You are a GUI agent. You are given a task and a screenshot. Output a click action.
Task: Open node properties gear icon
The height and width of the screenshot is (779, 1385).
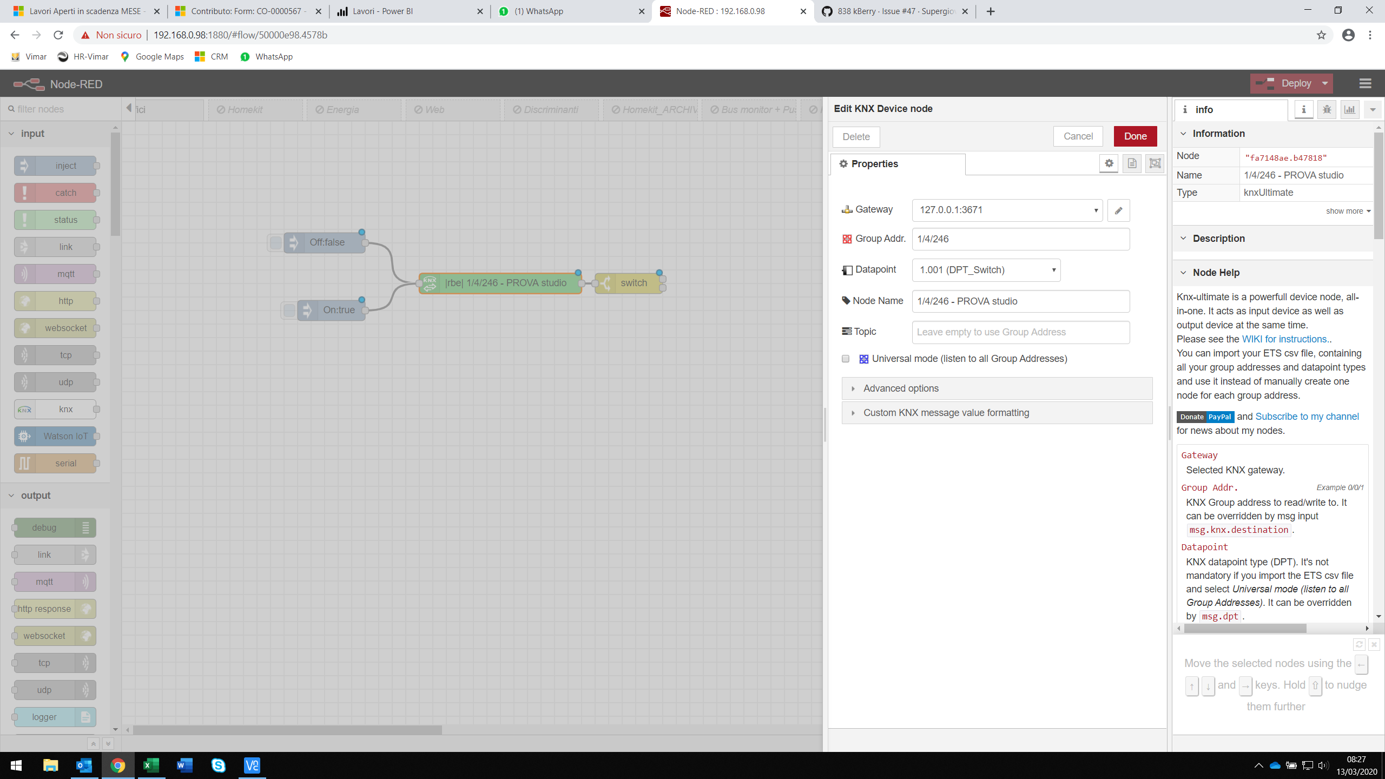pos(1109,163)
